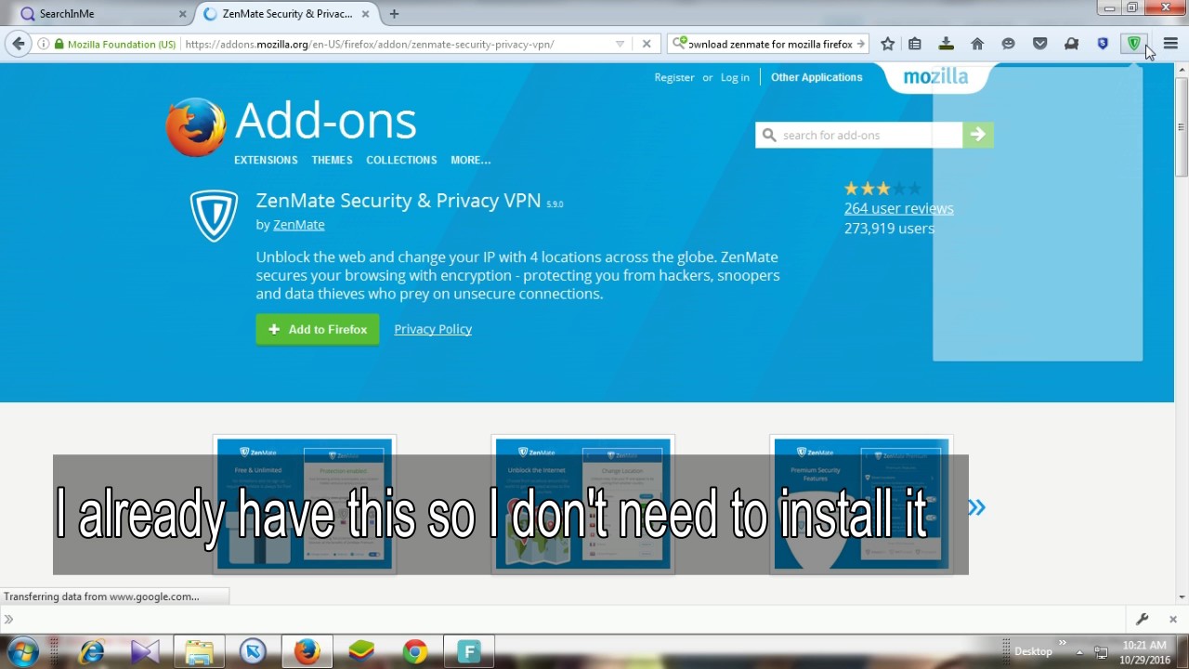Click the Register link
This screenshot has width=1189, height=669.
674,77
